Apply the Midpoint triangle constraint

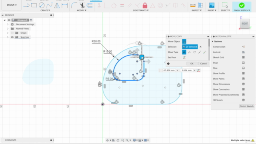152,6
